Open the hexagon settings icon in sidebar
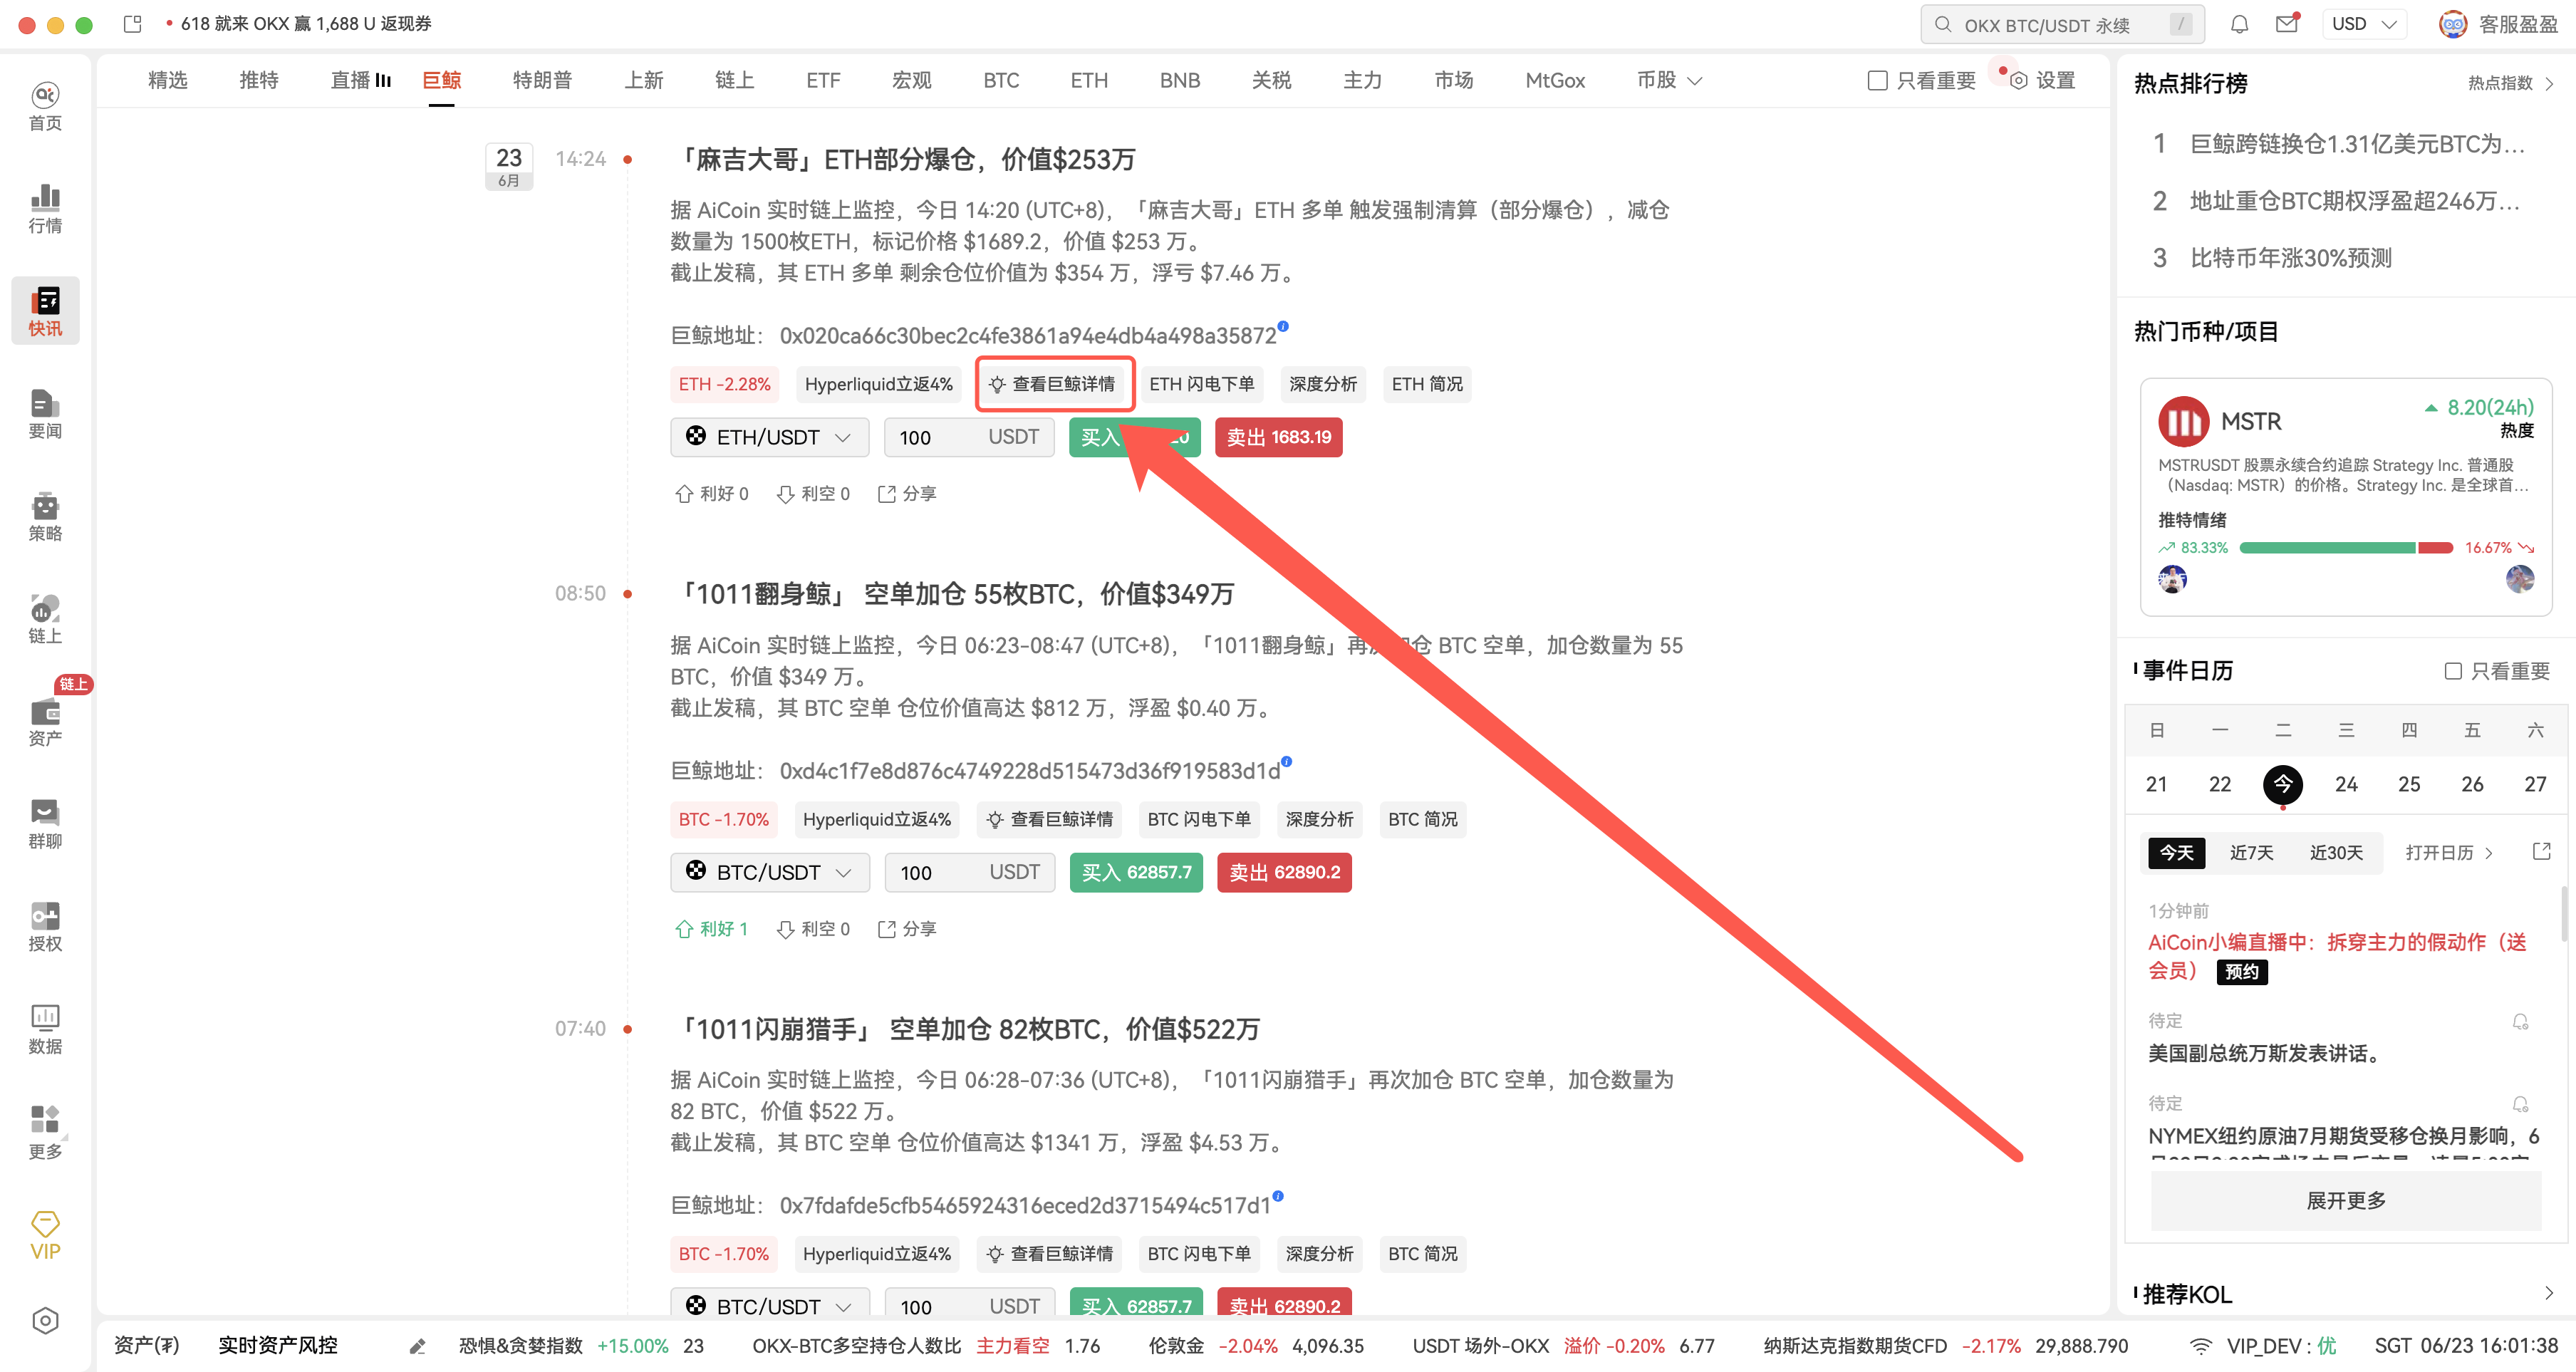 click(x=45, y=1320)
